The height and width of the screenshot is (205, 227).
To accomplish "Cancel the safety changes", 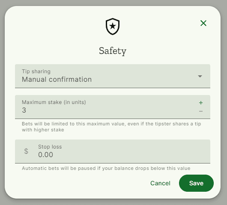I will (x=160, y=183).
